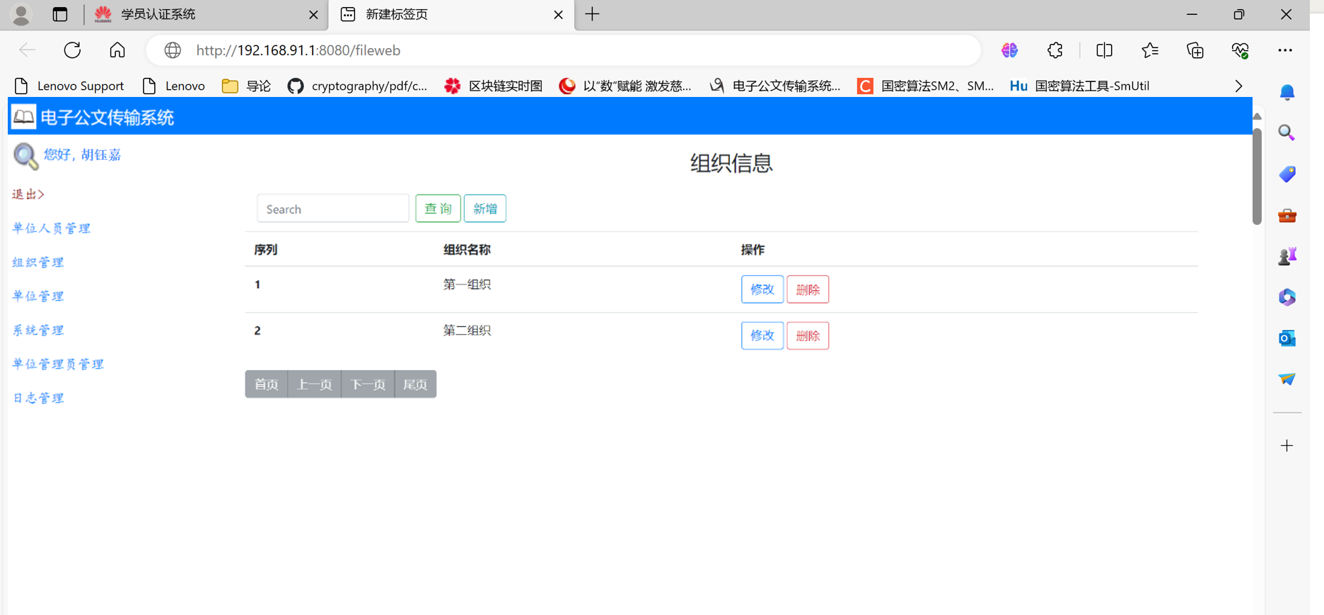Open the cryptography/pdf GitHub bookmark
Image resolution: width=1324 pixels, height=615 pixels.
358,86
